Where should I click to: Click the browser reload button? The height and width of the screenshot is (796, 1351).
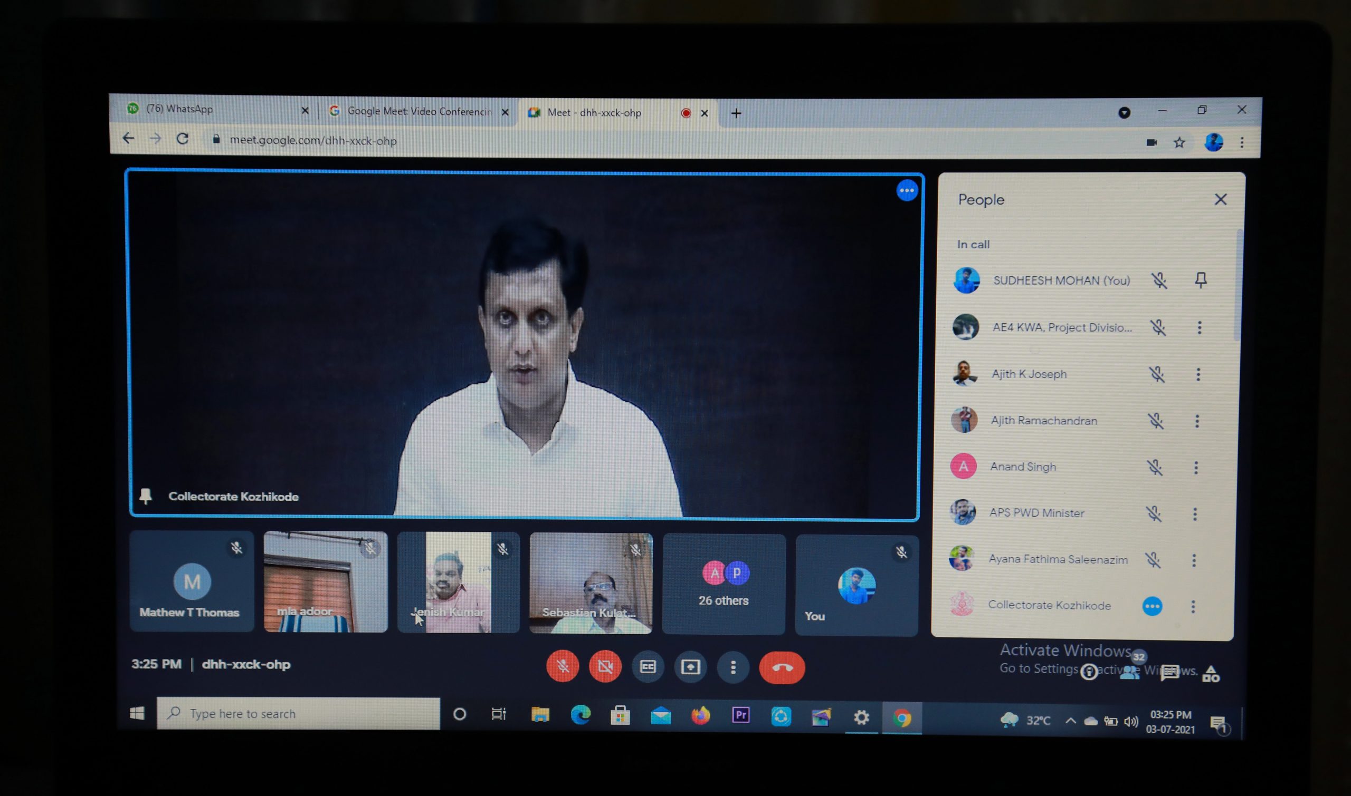click(x=183, y=139)
